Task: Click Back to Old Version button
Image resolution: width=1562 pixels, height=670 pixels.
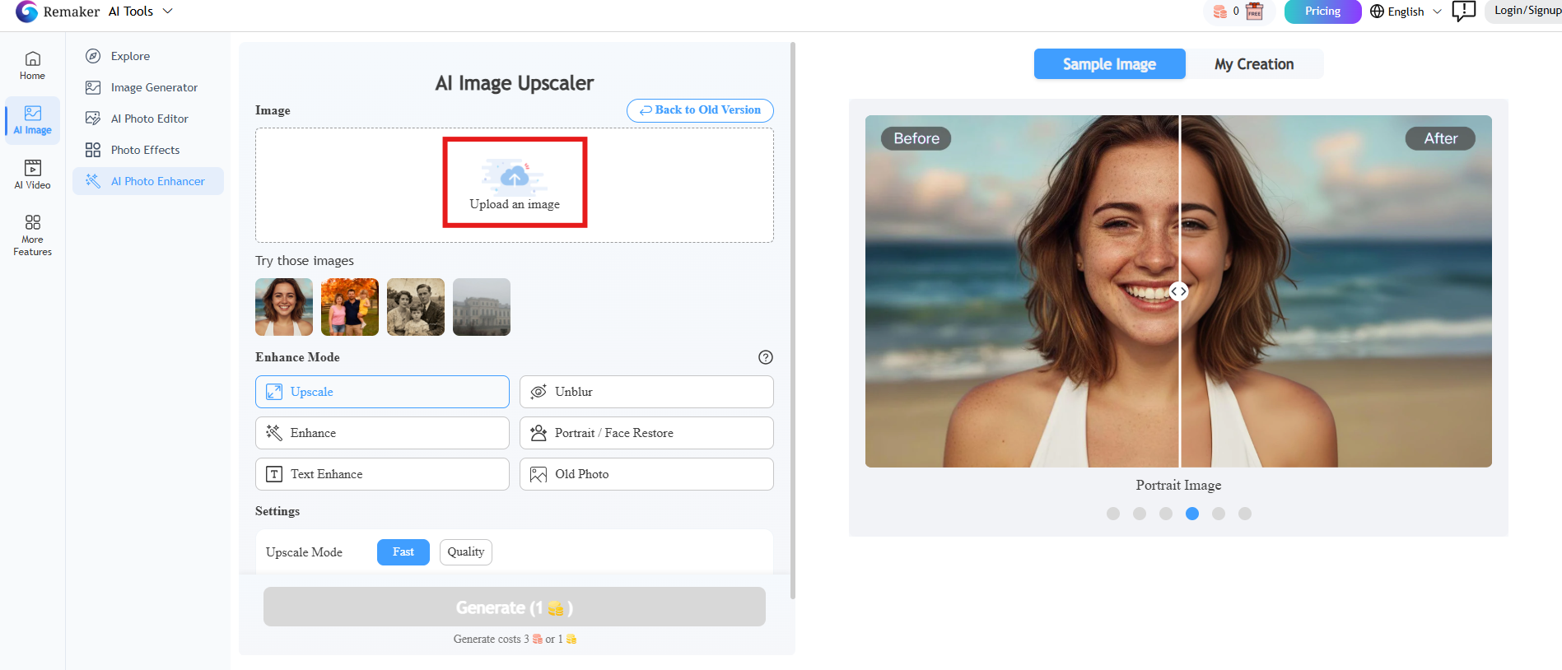Action: click(x=700, y=110)
